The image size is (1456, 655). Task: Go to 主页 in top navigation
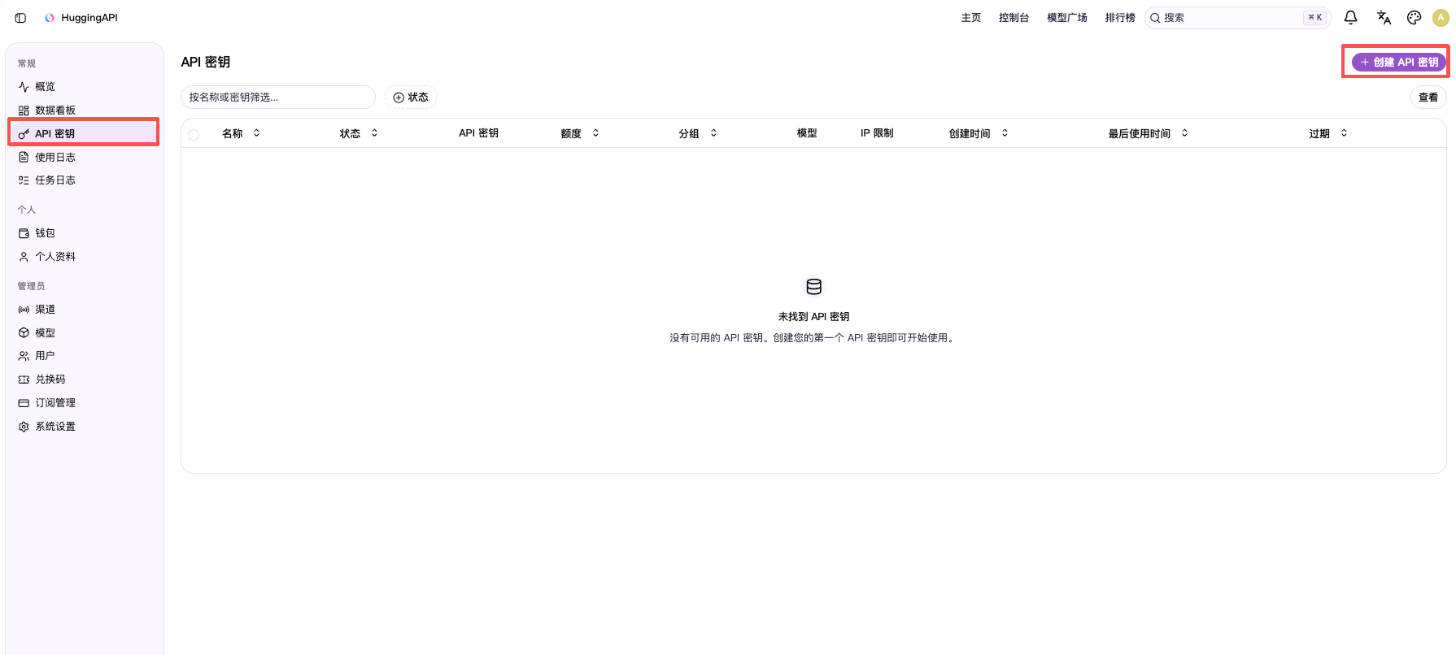point(971,18)
